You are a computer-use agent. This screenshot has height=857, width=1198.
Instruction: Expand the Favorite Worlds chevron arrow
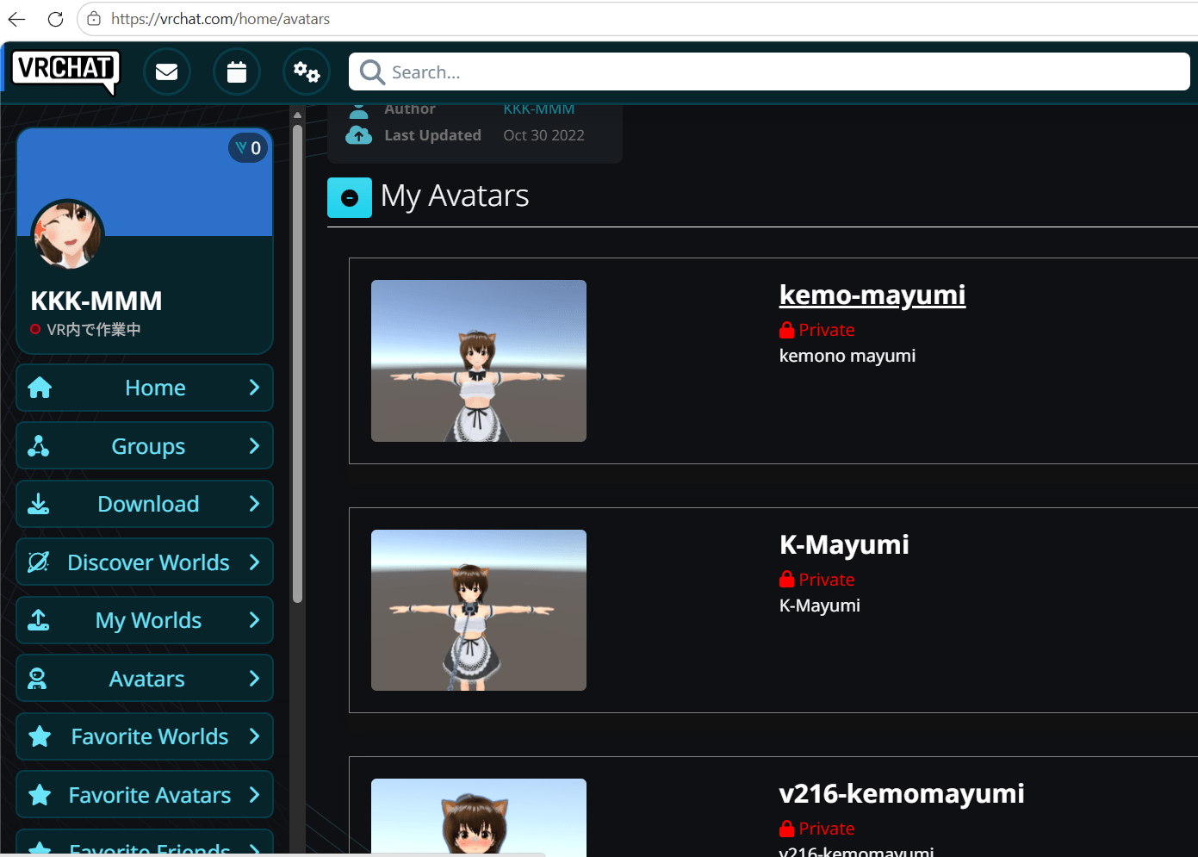pos(254,736)
